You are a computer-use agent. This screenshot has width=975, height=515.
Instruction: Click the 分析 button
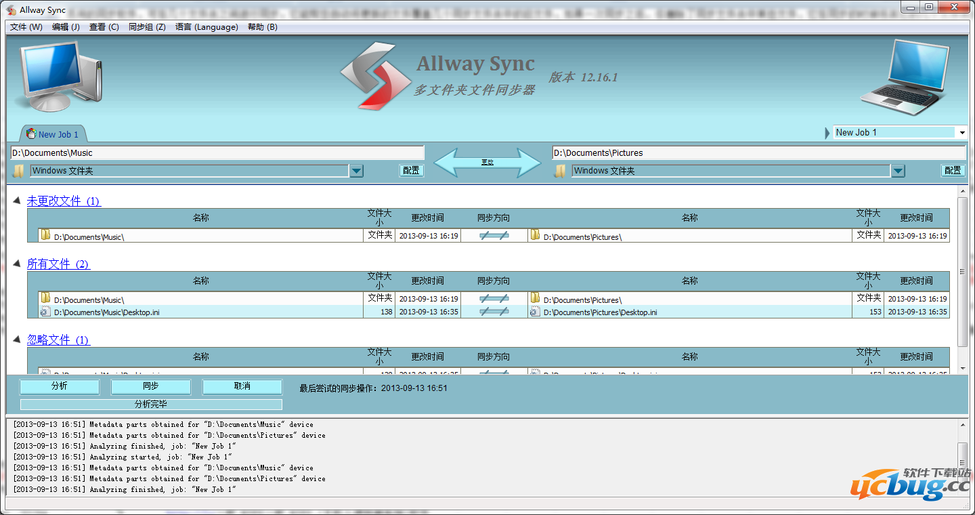60,386
